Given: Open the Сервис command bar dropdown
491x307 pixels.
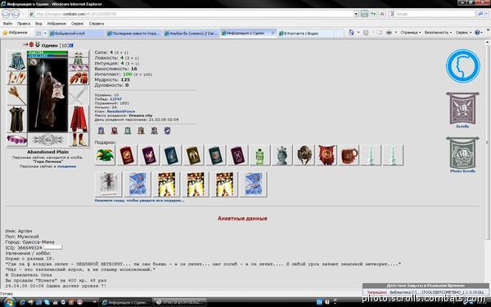Looking at the screenshot, I should (x=463, y=33).
